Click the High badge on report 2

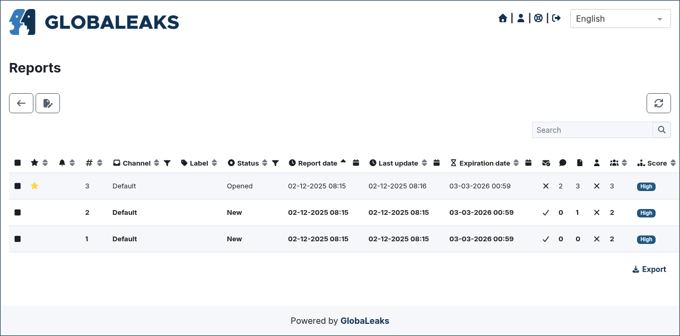pyautogui.click(x=646, y=213)
